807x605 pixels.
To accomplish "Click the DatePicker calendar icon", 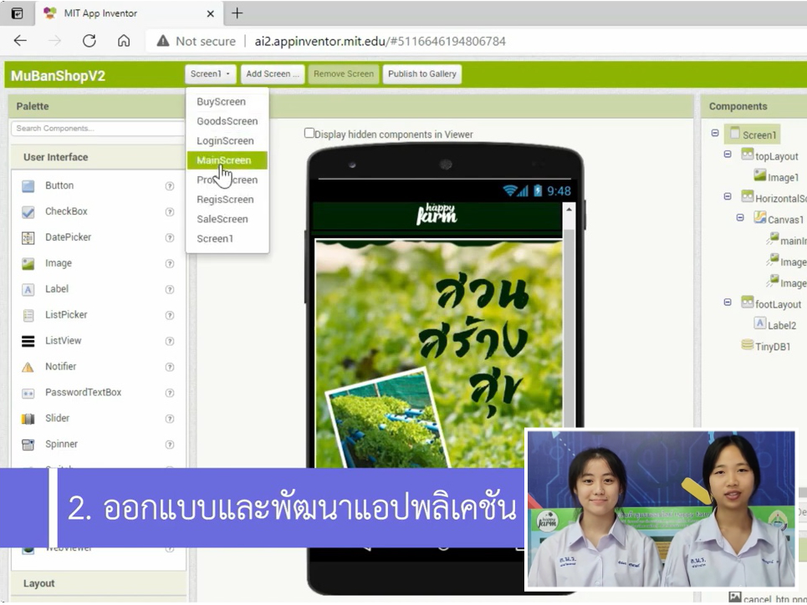I will pyautogui.click(x=28, y=237).
